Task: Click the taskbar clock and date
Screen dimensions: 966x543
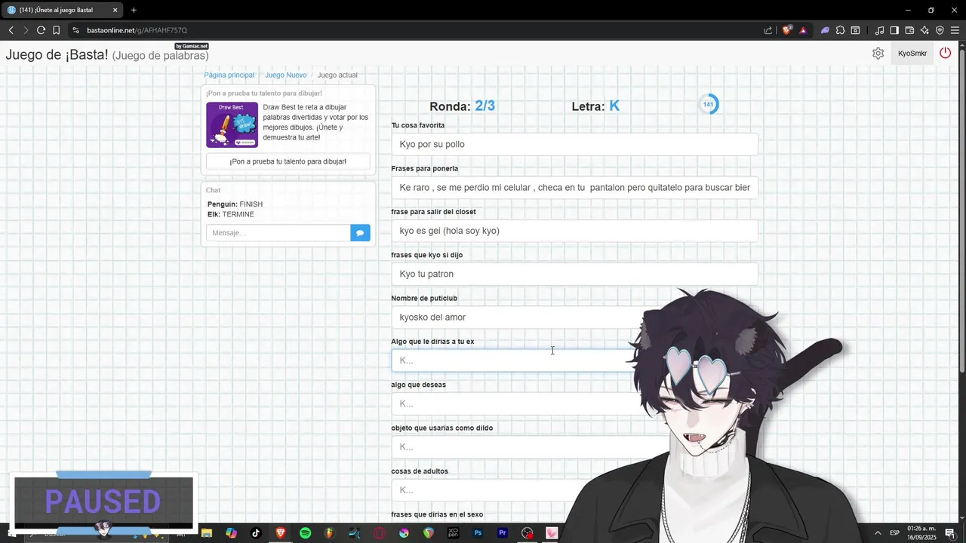Action: click(x=921, y=533)
